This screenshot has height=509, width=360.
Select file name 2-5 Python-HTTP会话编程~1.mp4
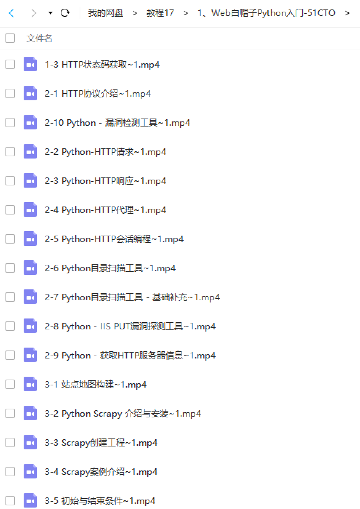point(114,239)
